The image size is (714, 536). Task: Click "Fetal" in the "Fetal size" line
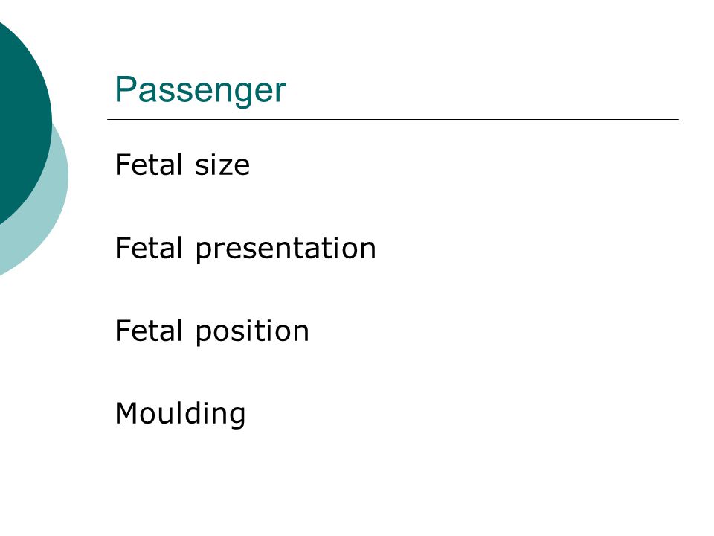click(x=149, y=165)
